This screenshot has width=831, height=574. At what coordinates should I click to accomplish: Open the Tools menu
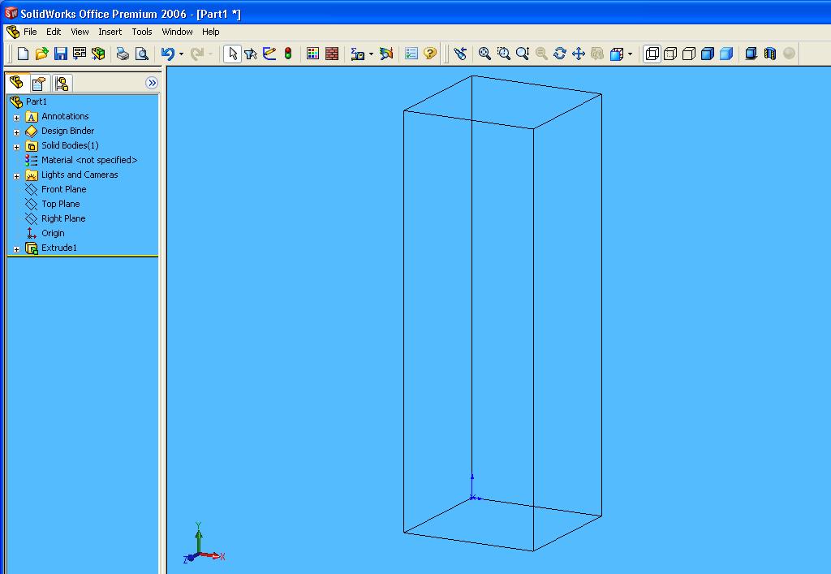tap(141, 32)
